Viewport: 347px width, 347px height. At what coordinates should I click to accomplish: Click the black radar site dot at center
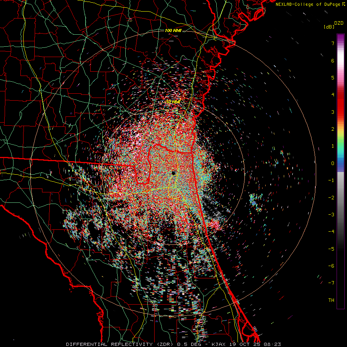[x=173, y=173]
